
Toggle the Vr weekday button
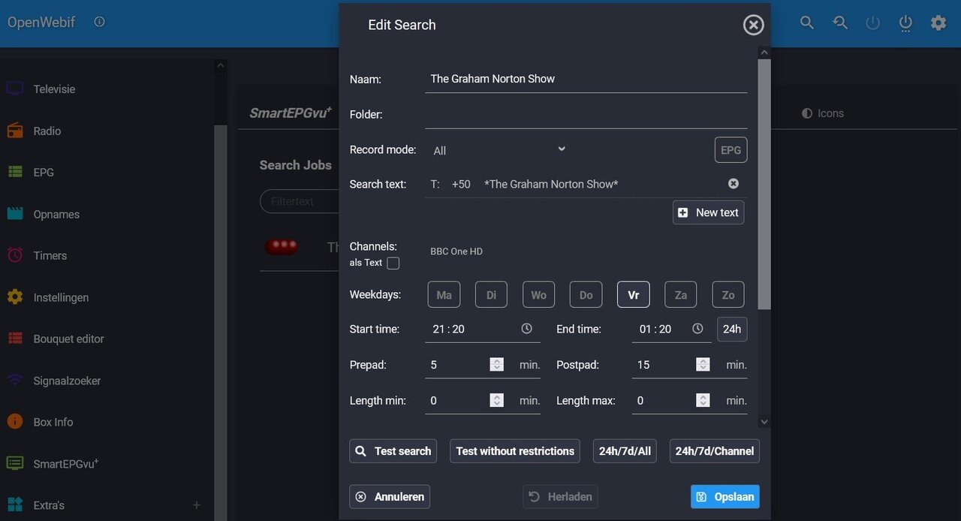(633, 294)
